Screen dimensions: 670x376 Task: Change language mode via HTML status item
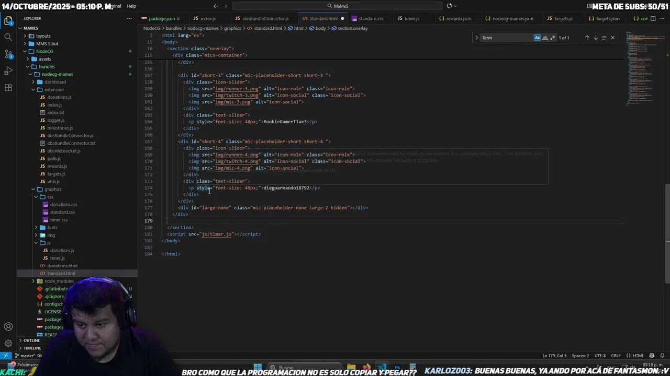[x=638, y=356]
